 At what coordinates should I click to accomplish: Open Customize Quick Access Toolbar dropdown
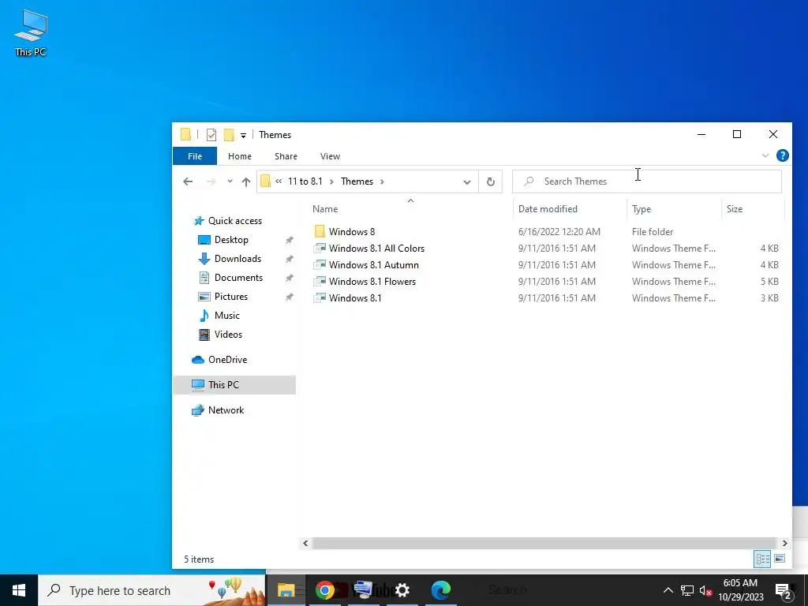click(243, 136)
